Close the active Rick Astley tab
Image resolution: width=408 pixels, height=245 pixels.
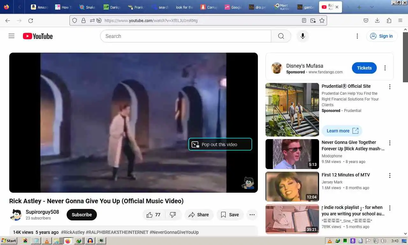pos(337,7)
